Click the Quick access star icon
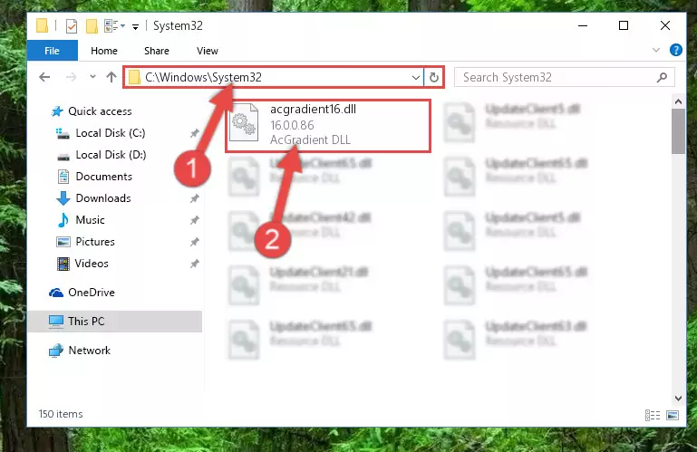The width and height of the screenshot is (697, 452). tap(57, 111)
